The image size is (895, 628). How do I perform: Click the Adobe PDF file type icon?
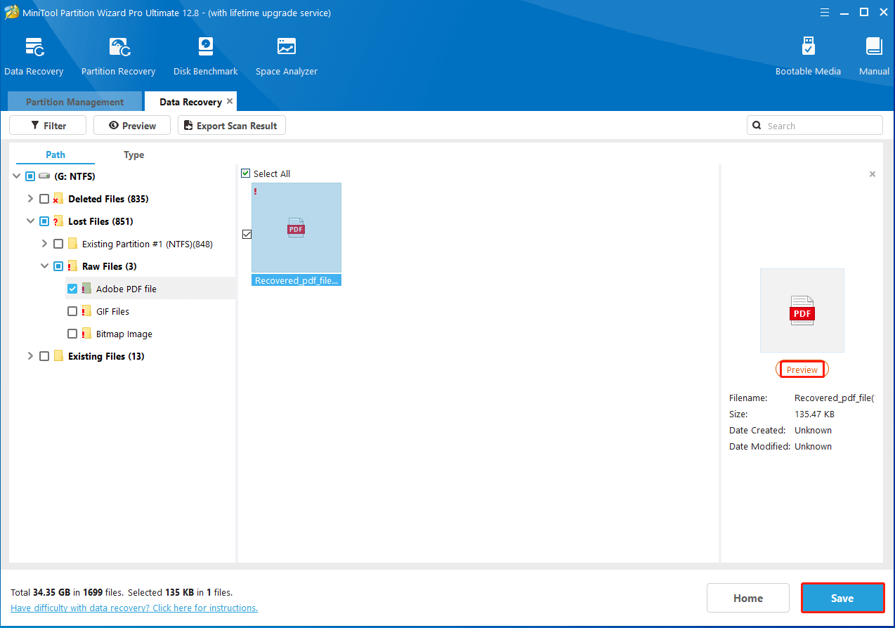(x=86, y=289)
